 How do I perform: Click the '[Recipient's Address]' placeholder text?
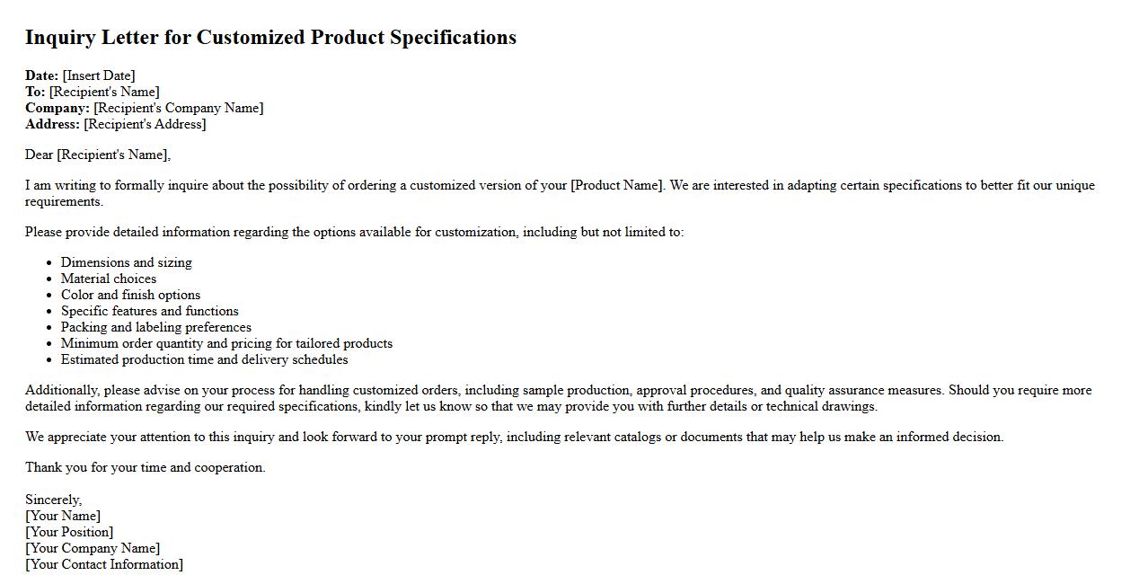pyautogui.click(x=145, y=124)
